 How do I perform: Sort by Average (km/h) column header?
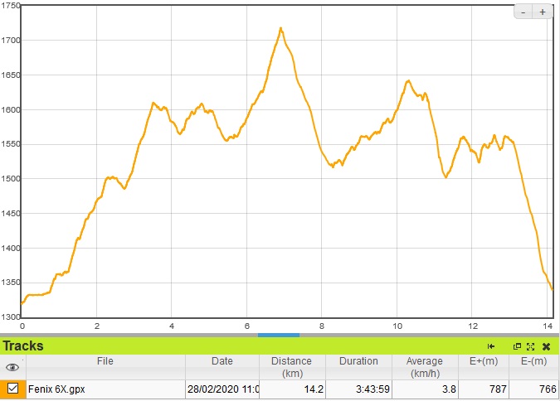point(425,367)
